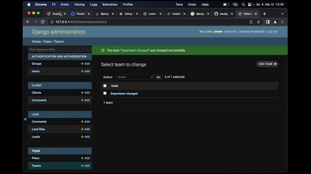Image resolution: width=311 pixels, height=174 pixels.
Task: Open Comments under the Client section
Action: click(x=39, y=100)
